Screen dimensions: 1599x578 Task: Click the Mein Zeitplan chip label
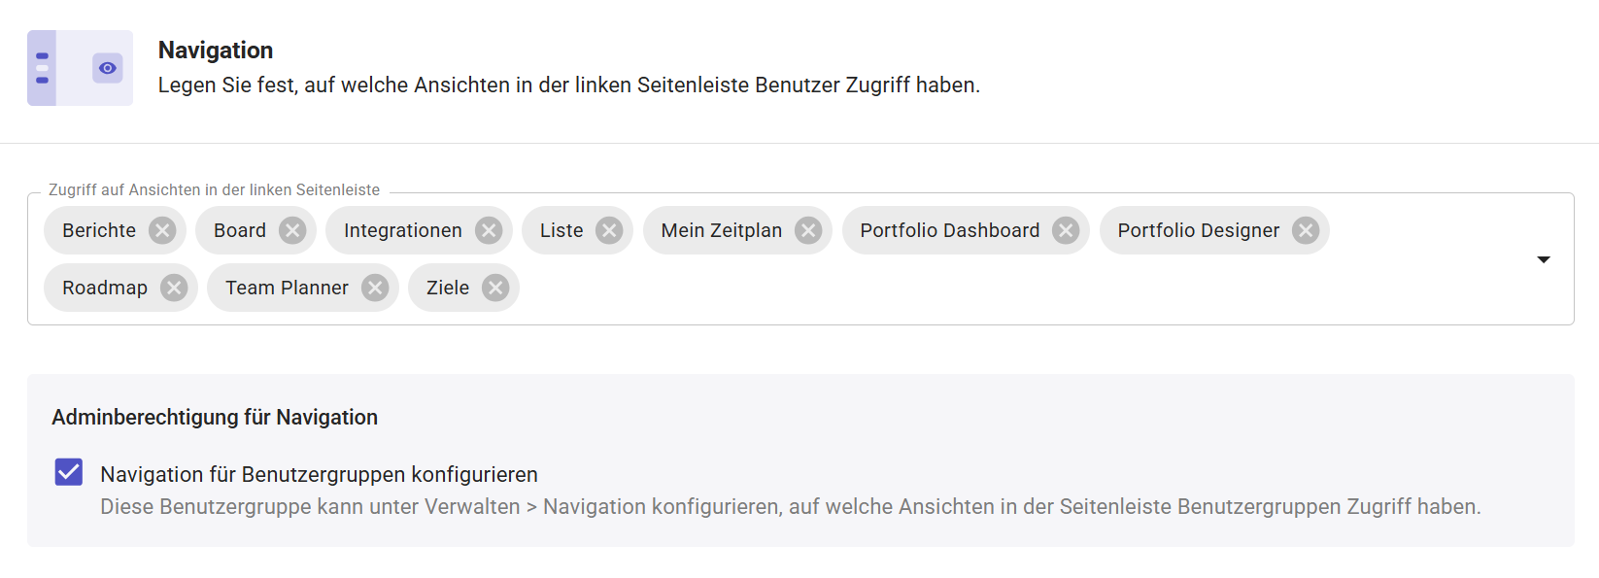(721, 230)
